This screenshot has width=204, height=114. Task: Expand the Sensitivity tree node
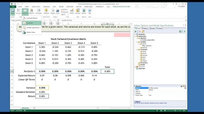tap(135, 35)
